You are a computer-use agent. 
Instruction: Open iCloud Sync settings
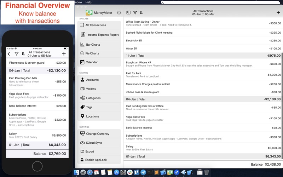(99, 143)
